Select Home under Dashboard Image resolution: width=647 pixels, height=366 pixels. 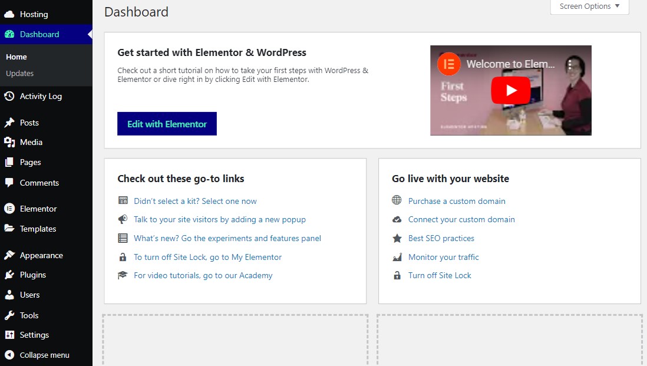[16, 57]
